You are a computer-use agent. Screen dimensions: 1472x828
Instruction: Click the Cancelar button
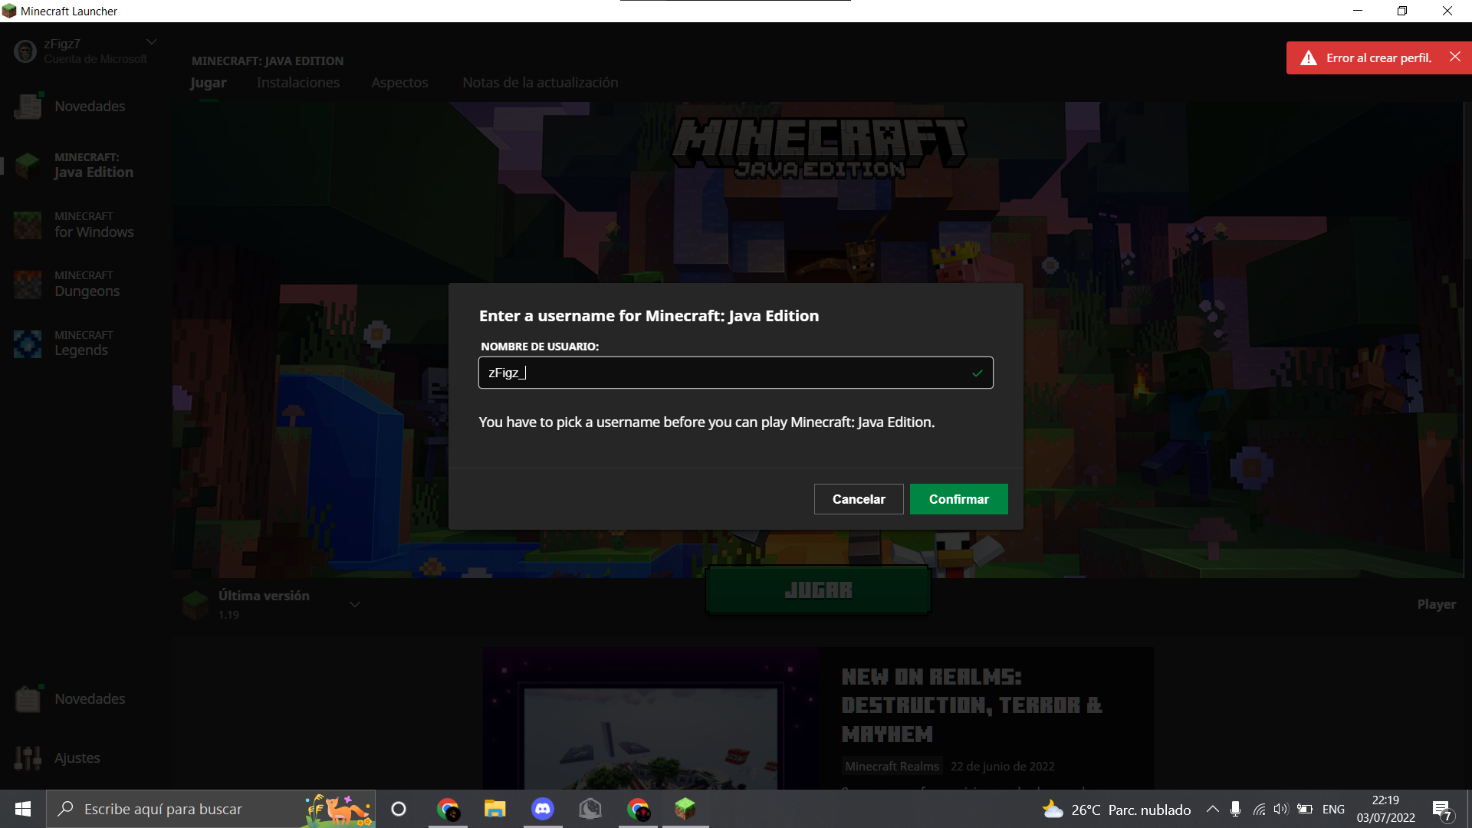[858, 499]
